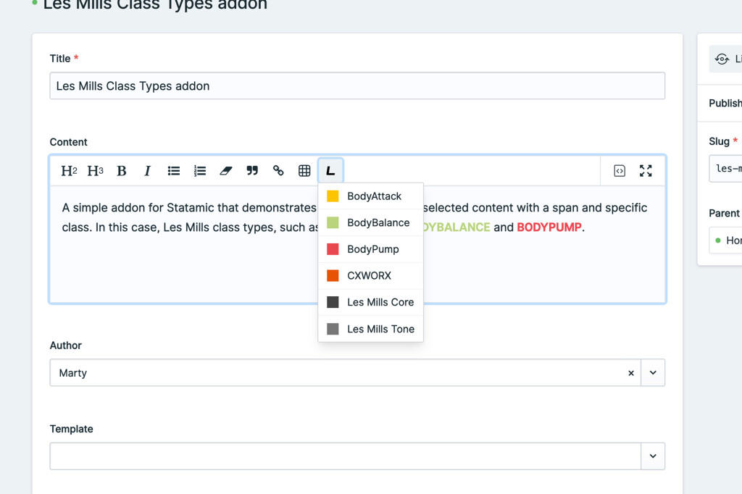
Task: Click into the Title input field
Action: (357, 86)
